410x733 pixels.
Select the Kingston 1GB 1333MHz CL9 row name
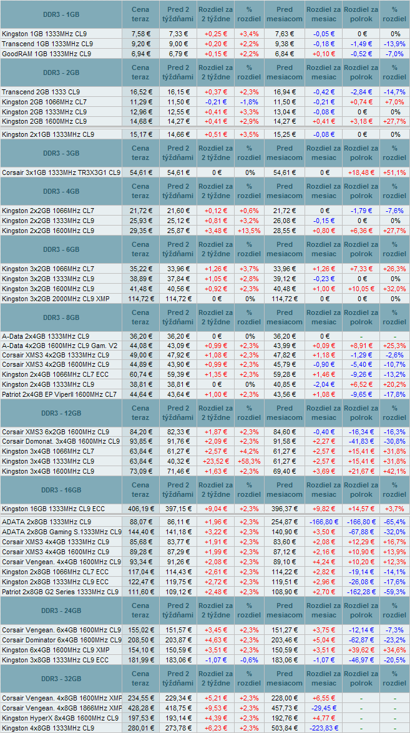[x=44, y=34]
